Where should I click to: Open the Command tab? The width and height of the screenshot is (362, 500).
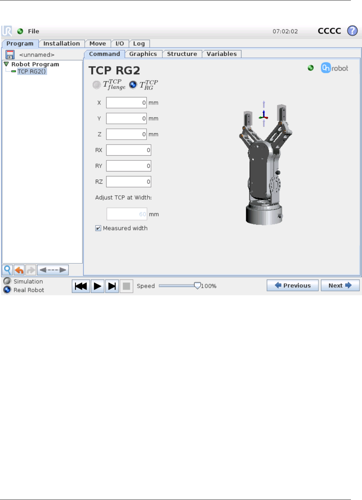coord(104,54)
